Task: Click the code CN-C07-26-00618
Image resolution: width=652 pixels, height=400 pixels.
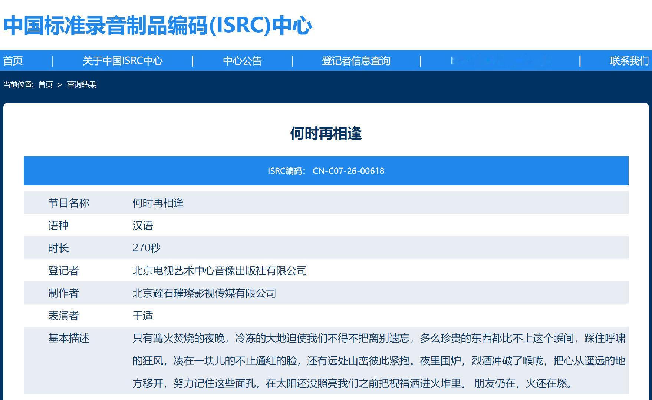Action: (x=349, y=171)
